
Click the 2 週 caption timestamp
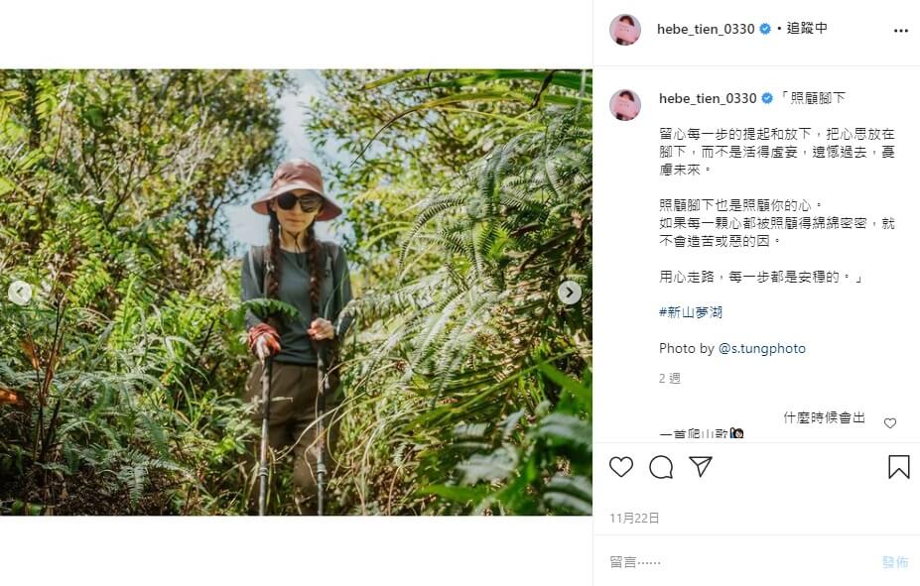coord(670,378)
